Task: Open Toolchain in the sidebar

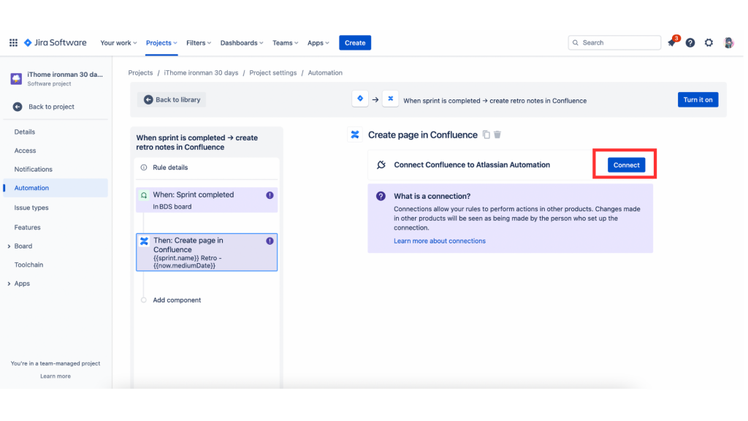Action: pos(28,265)
